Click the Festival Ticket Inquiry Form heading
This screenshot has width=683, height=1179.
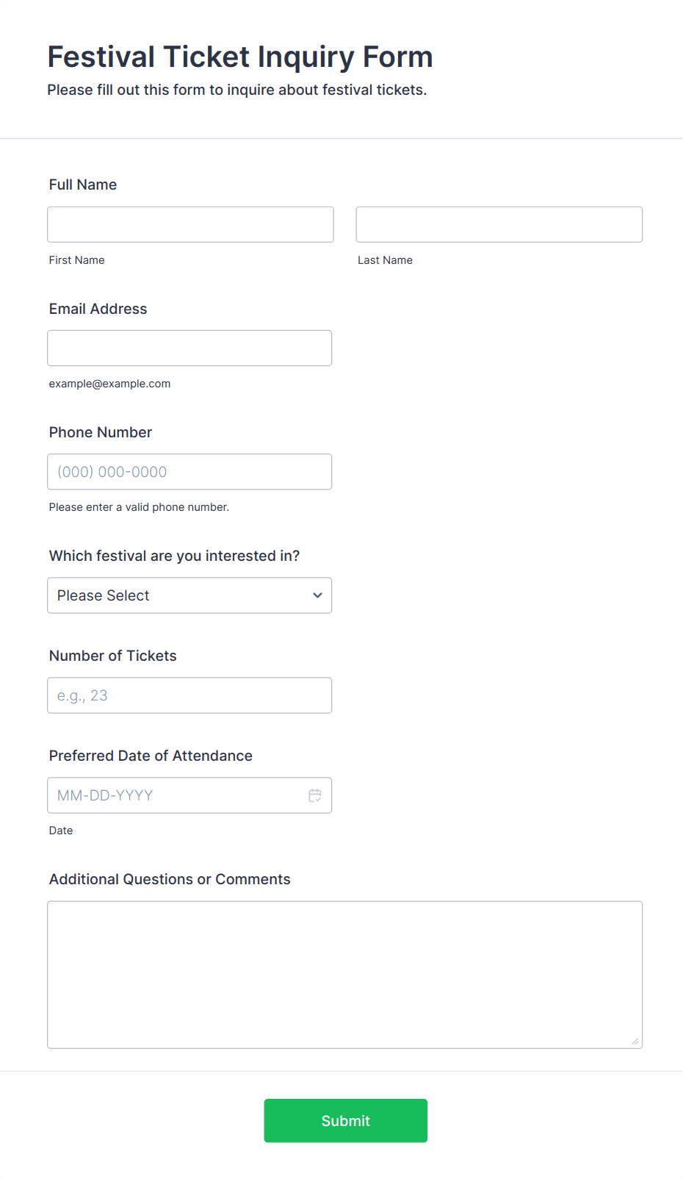[240, 57]
